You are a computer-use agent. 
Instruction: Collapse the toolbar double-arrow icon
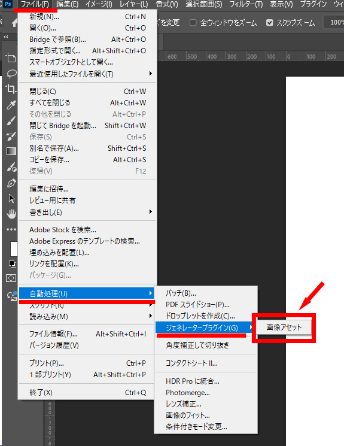[x=6, y=37]
